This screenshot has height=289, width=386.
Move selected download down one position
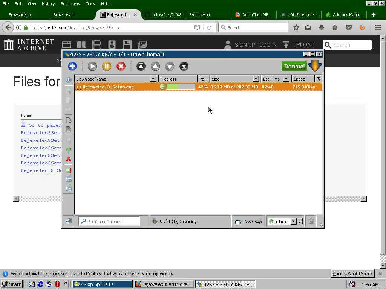pos(169,66)
